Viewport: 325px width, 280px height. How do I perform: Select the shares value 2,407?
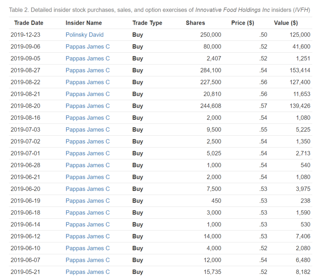(214, 58)
